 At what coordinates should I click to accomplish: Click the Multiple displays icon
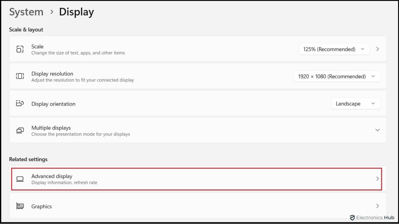[20, 130]
